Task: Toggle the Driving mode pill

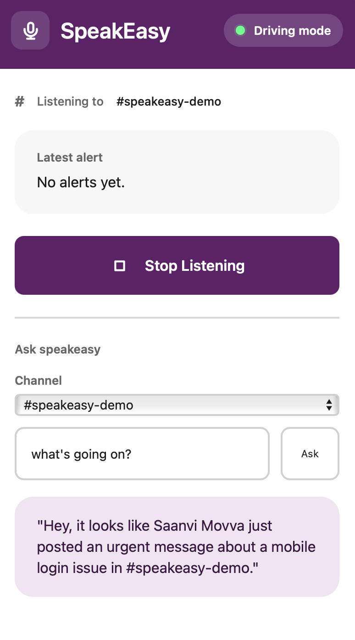Action: pos(283,30)
